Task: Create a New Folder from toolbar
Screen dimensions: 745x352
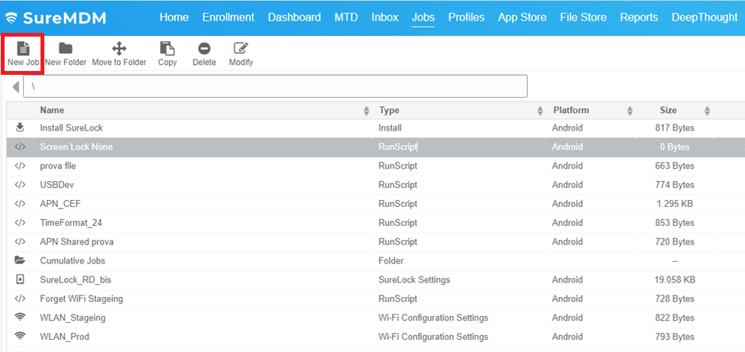Action: (x=66, y=49)
